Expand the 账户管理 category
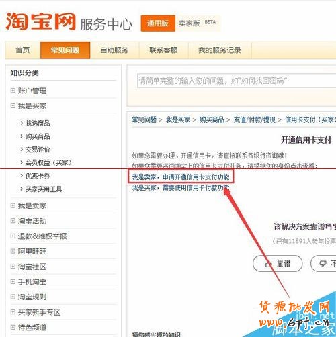This screenshot has width=336, height=337. 13,91
